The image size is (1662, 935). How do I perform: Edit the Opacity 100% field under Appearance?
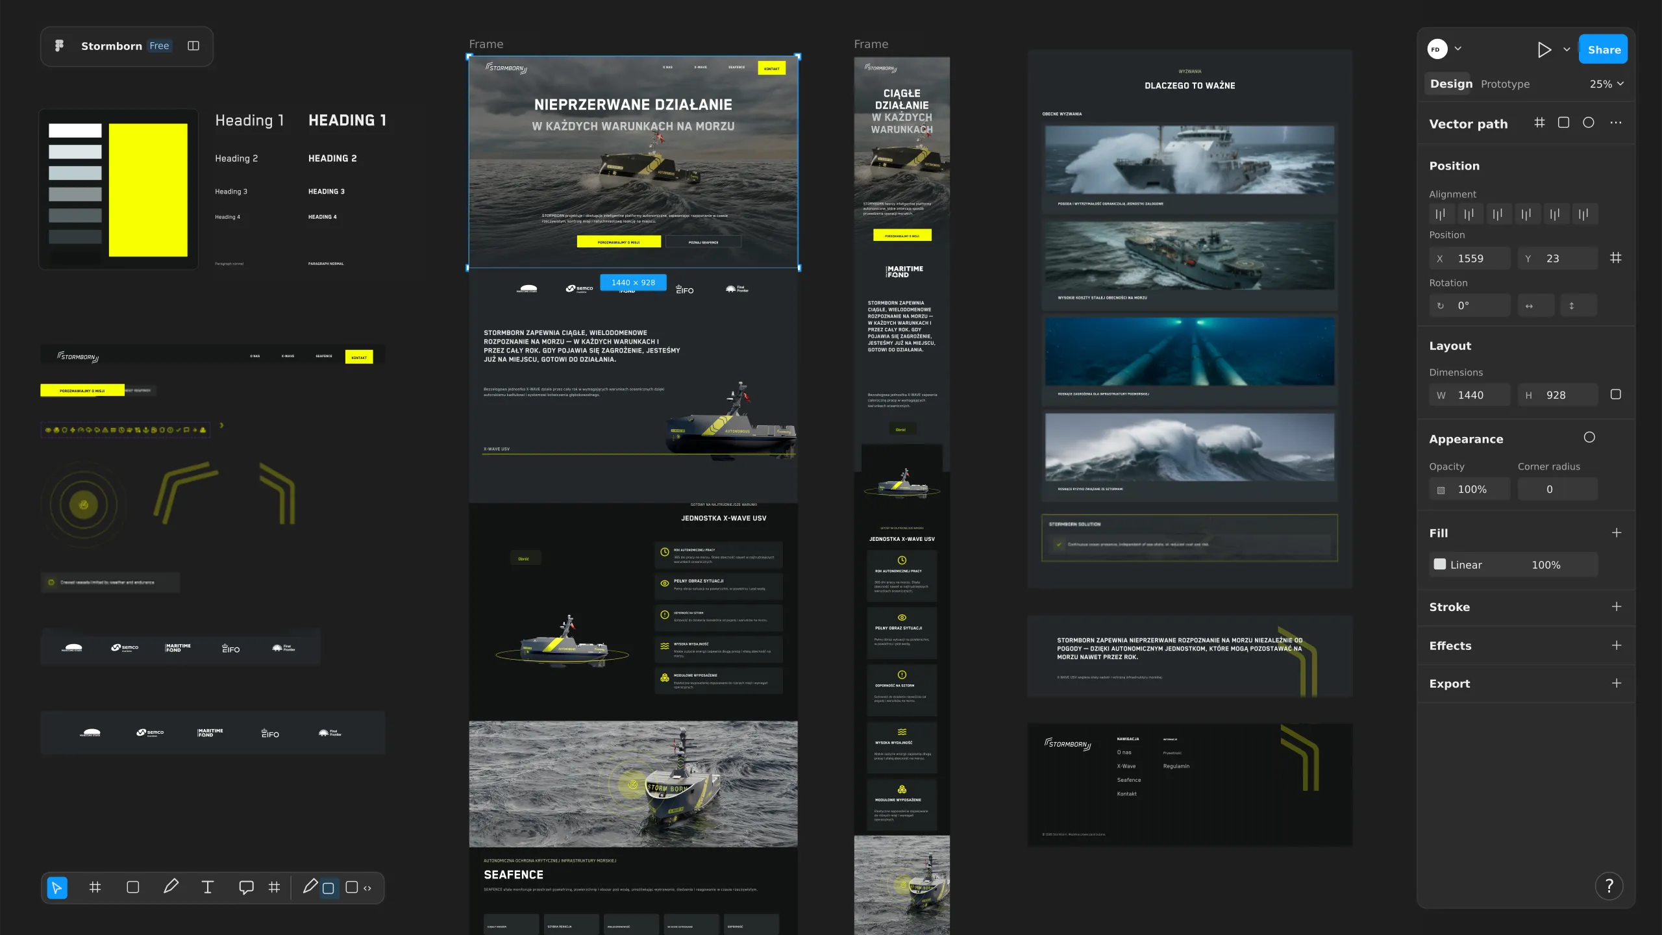tap(1470, 489)
